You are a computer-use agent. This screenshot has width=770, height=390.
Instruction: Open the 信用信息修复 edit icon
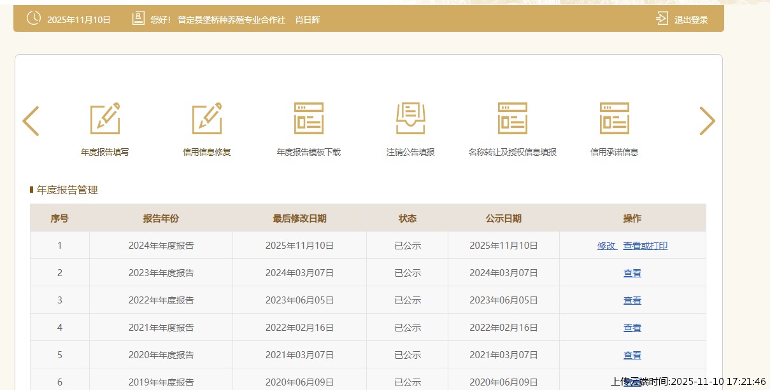coord(207,119)
